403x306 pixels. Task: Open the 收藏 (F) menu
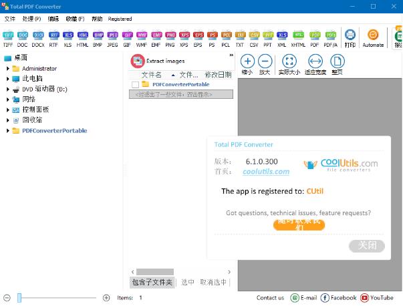pos(75,19)
